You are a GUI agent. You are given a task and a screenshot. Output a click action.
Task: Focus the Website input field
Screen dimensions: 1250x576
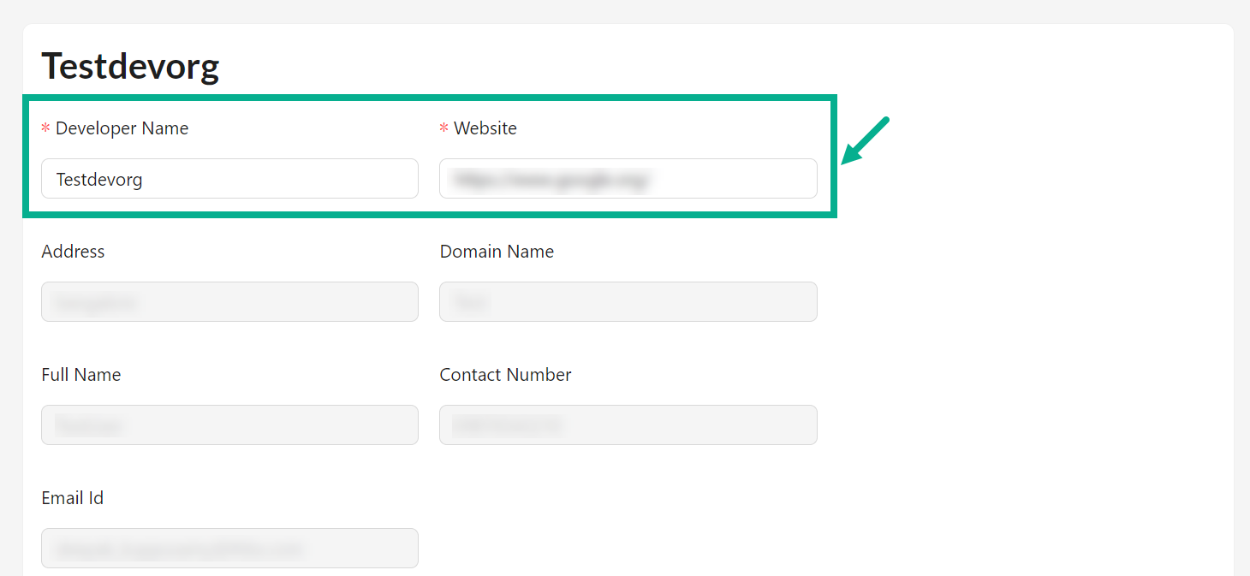tap(628, 179)
